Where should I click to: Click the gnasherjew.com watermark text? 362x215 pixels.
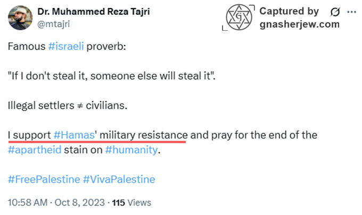pyautogui.click(x=299, y=24)
